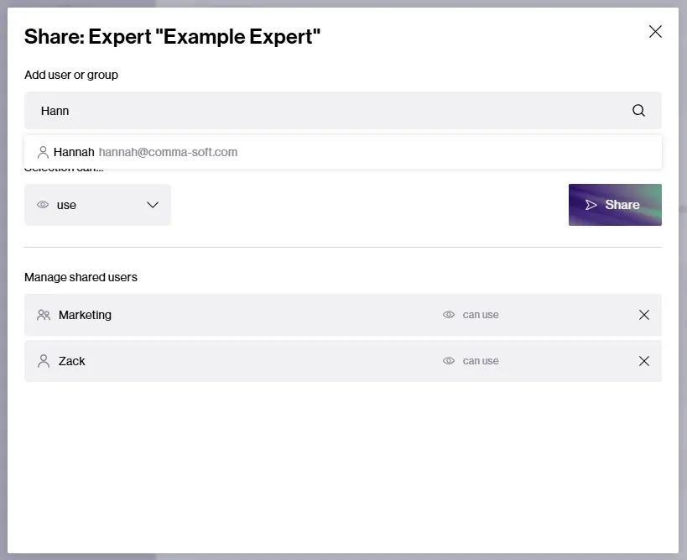The height and width of the screenshot is (560, 687).
Task: Select the Marketing group name
Action: point(85,315)
